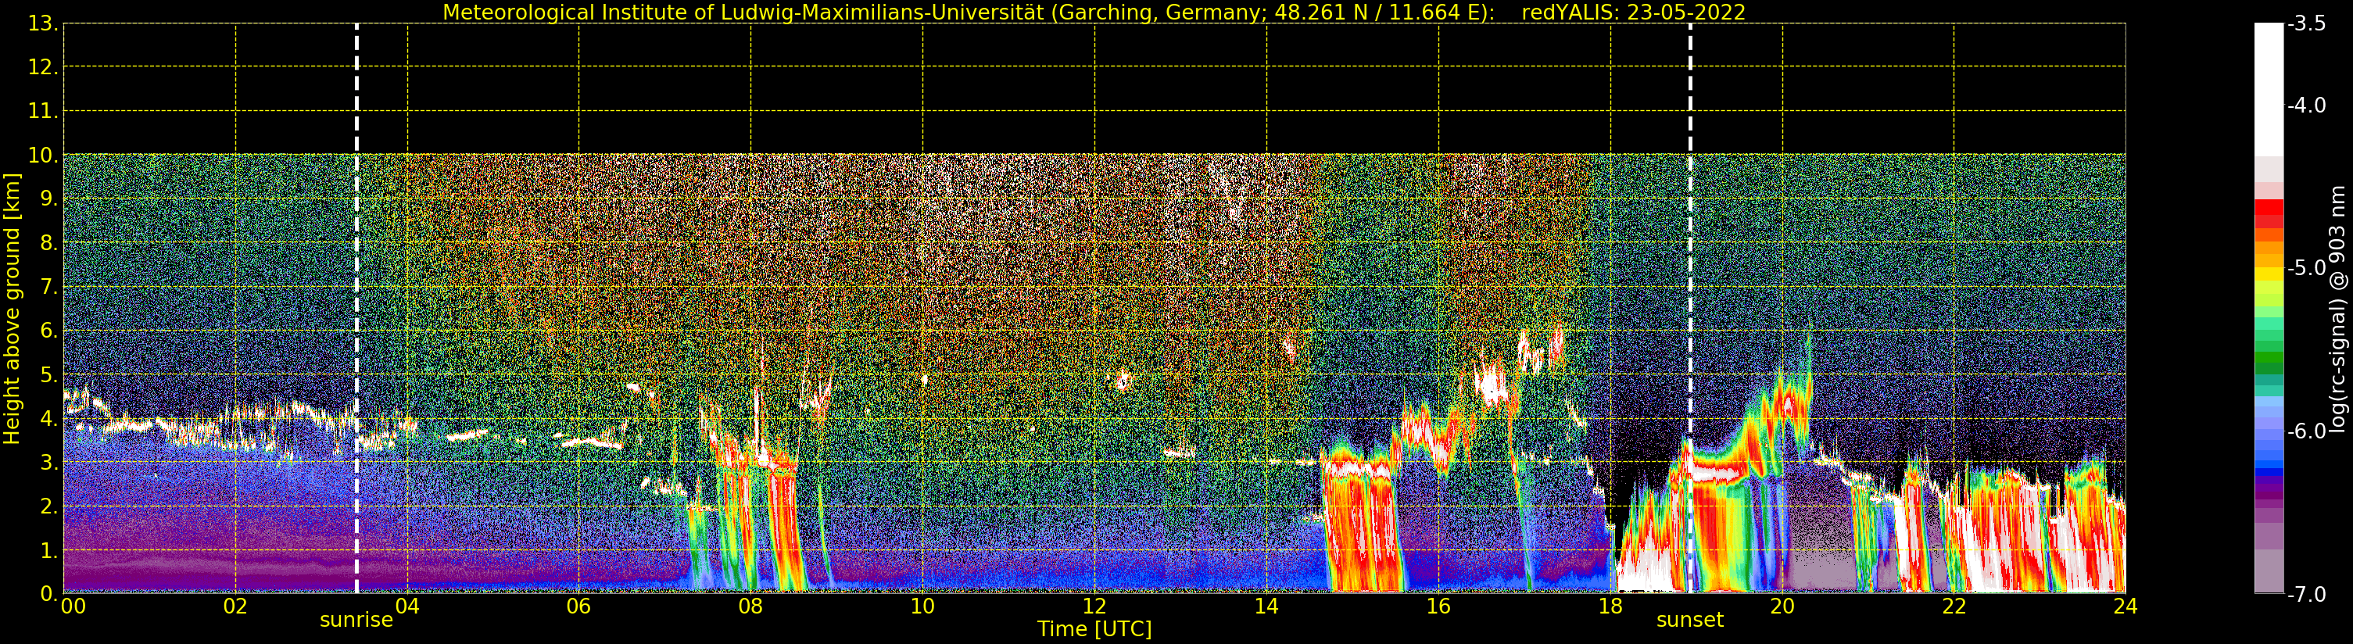Image resolution: width=2353 pixels, height=644 pixels.
Task: Click the '1.' tick on the height axis
Action: [x=48, y=550]
